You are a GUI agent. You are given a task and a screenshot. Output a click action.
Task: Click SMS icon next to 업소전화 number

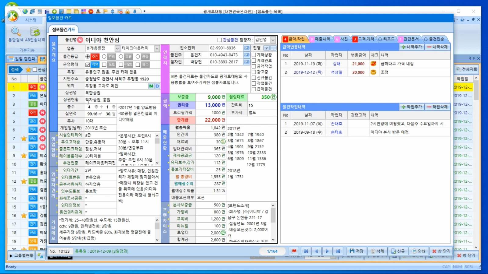[x=246, y=48]
